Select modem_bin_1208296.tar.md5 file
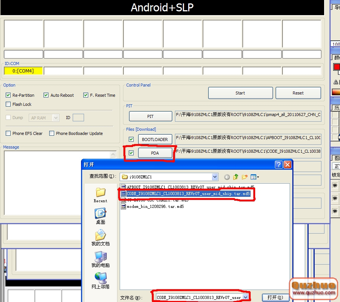 tap(153, 206)
